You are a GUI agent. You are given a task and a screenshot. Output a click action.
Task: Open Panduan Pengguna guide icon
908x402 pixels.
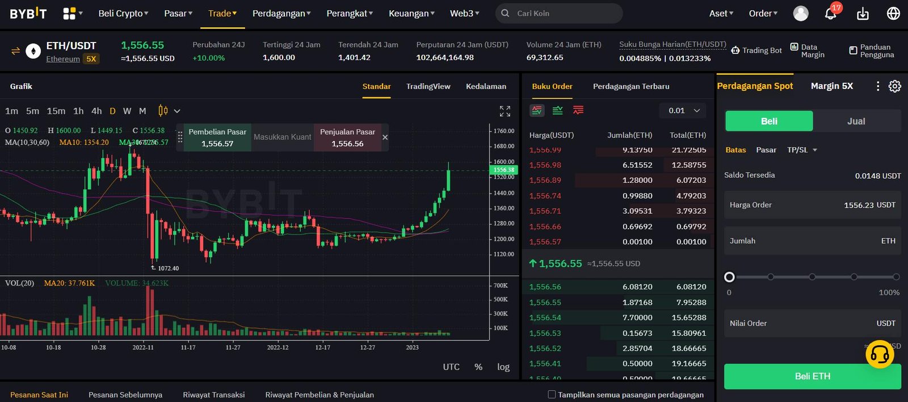[x=853, y=50]
